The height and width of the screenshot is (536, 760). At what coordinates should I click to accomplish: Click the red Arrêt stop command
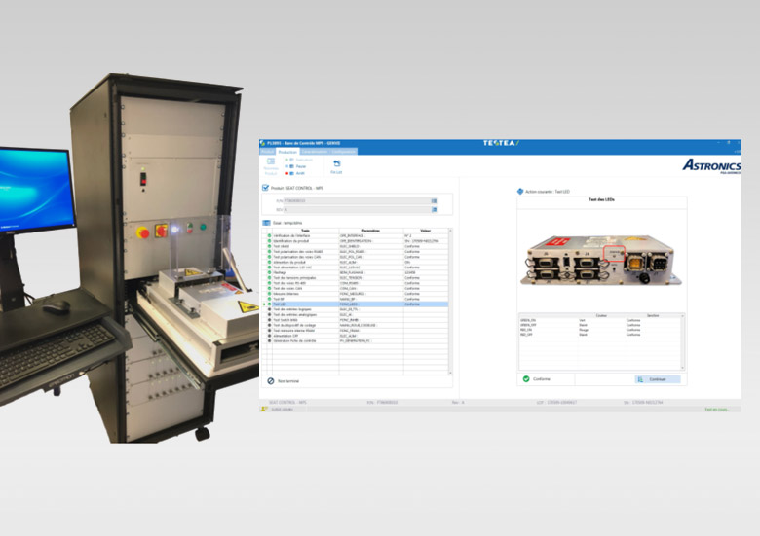[x=295, y=173]
